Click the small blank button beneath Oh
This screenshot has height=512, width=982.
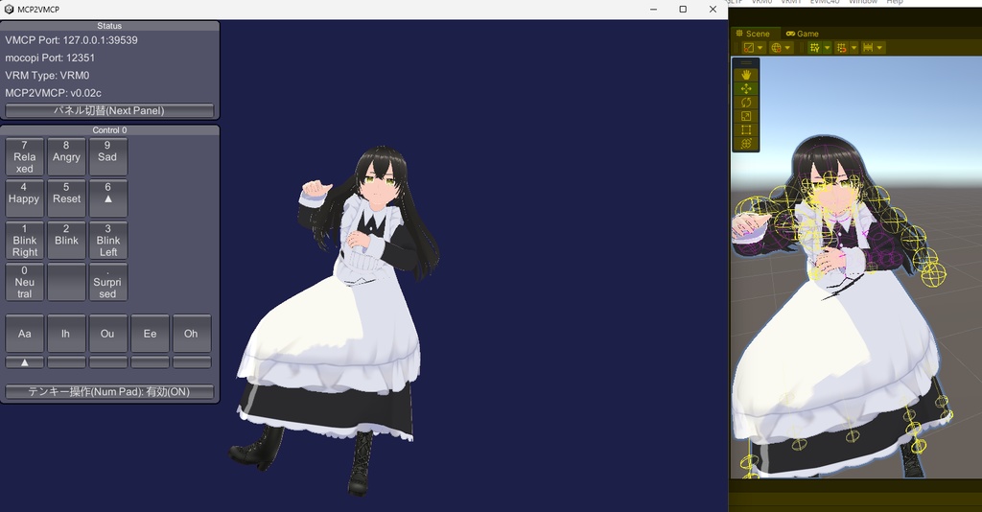tap(192, 362)
